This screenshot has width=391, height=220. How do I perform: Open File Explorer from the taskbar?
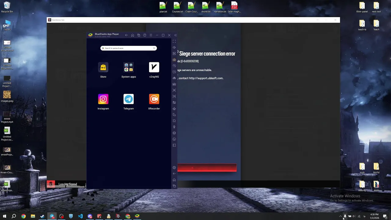pyautogui.click(x=33, y=216)
